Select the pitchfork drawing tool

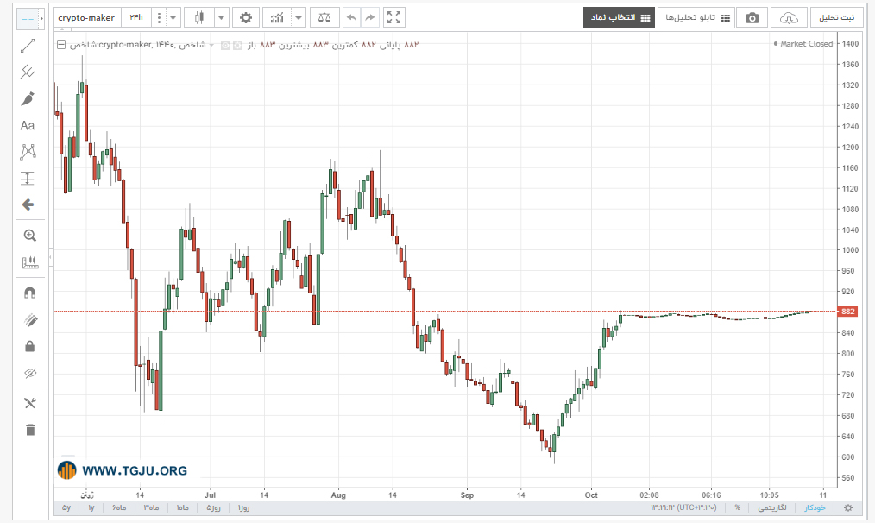tap(28, 72)
